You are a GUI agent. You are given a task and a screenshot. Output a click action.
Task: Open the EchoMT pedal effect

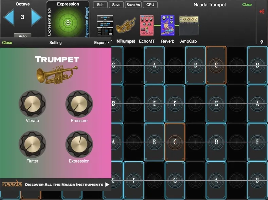(x=147, y=25)
